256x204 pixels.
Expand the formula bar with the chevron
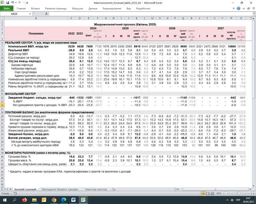click(254, 14)
